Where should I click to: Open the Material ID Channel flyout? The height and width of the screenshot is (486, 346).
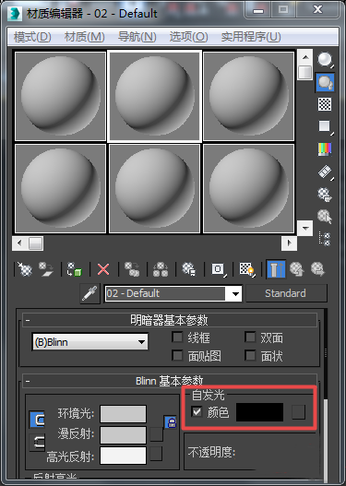(219, 269)
